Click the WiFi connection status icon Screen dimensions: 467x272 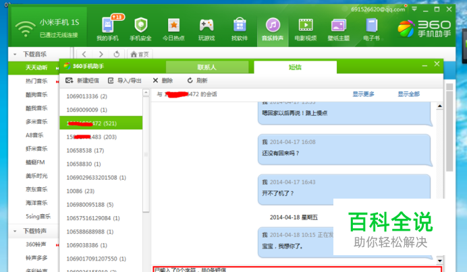click(26, 28)
